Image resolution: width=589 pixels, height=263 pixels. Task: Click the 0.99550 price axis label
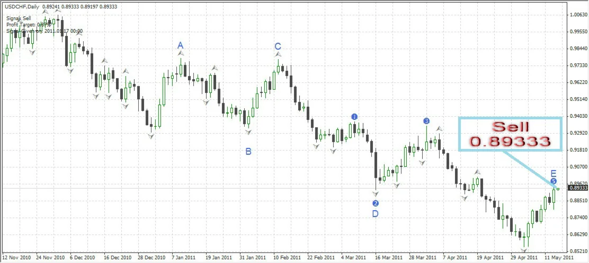(578, 32)
